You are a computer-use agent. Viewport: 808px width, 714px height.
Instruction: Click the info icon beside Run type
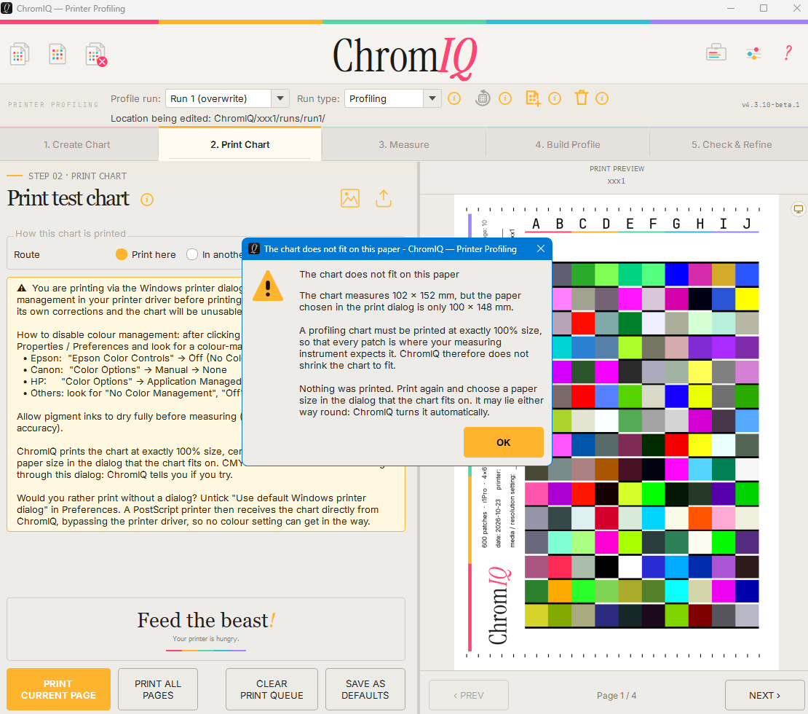[x=454, y=98]
